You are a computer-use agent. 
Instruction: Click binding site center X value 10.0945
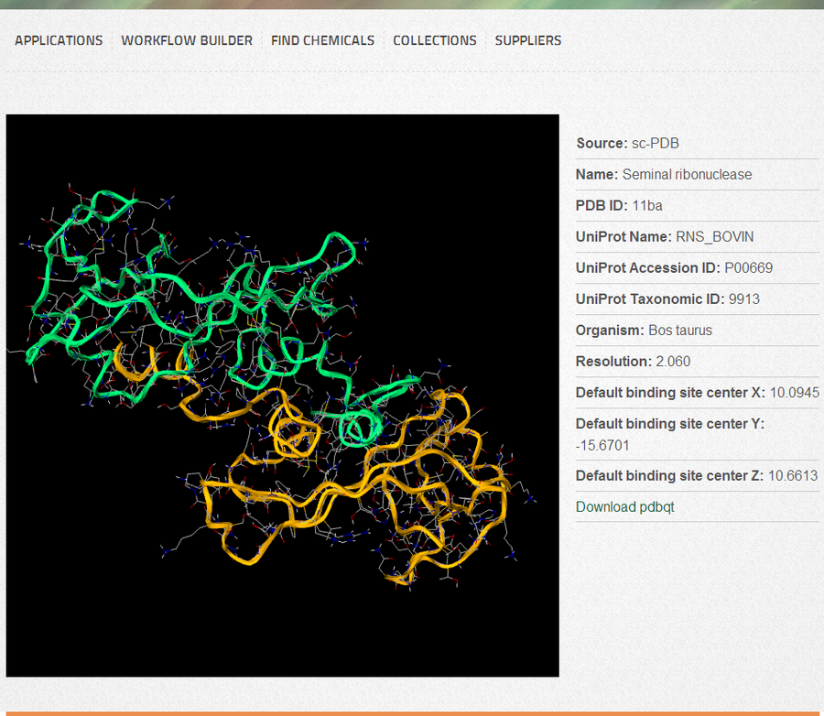tap(794, 393)
